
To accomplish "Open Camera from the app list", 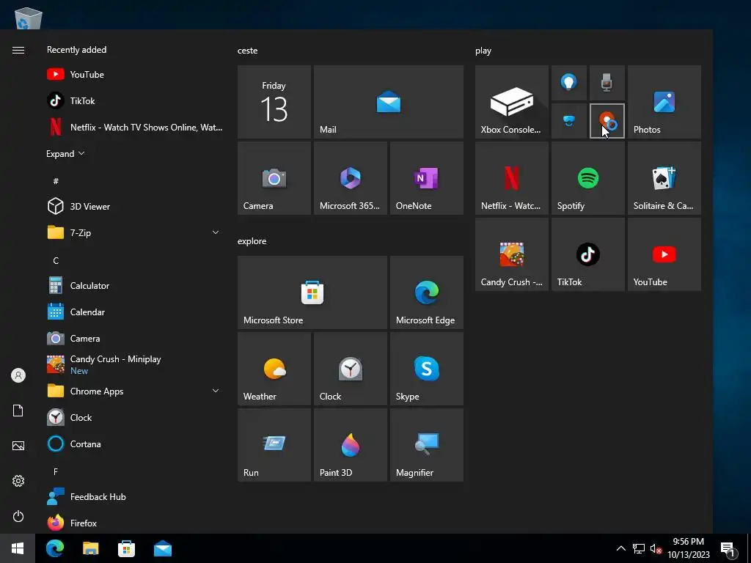I will 134,338.
